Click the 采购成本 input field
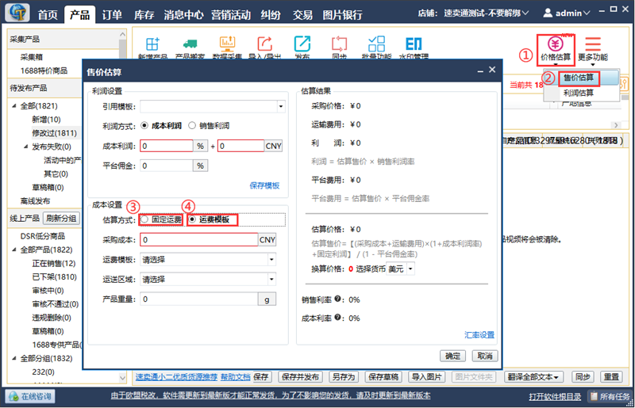This screenshot has height=408, width=635. (199, 240)
